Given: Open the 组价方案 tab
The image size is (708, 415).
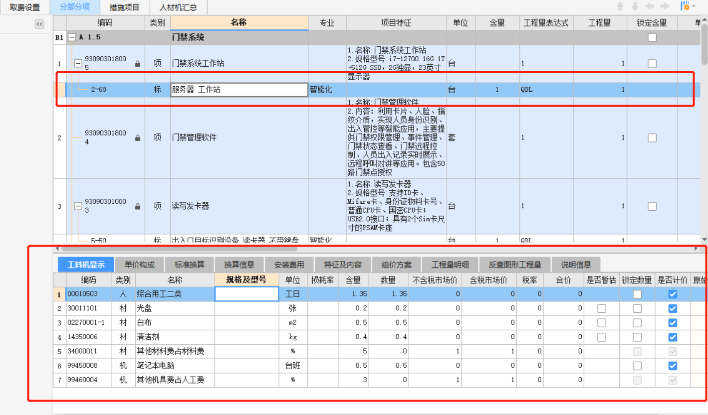Looking at the screenshot, I should 397,265.
